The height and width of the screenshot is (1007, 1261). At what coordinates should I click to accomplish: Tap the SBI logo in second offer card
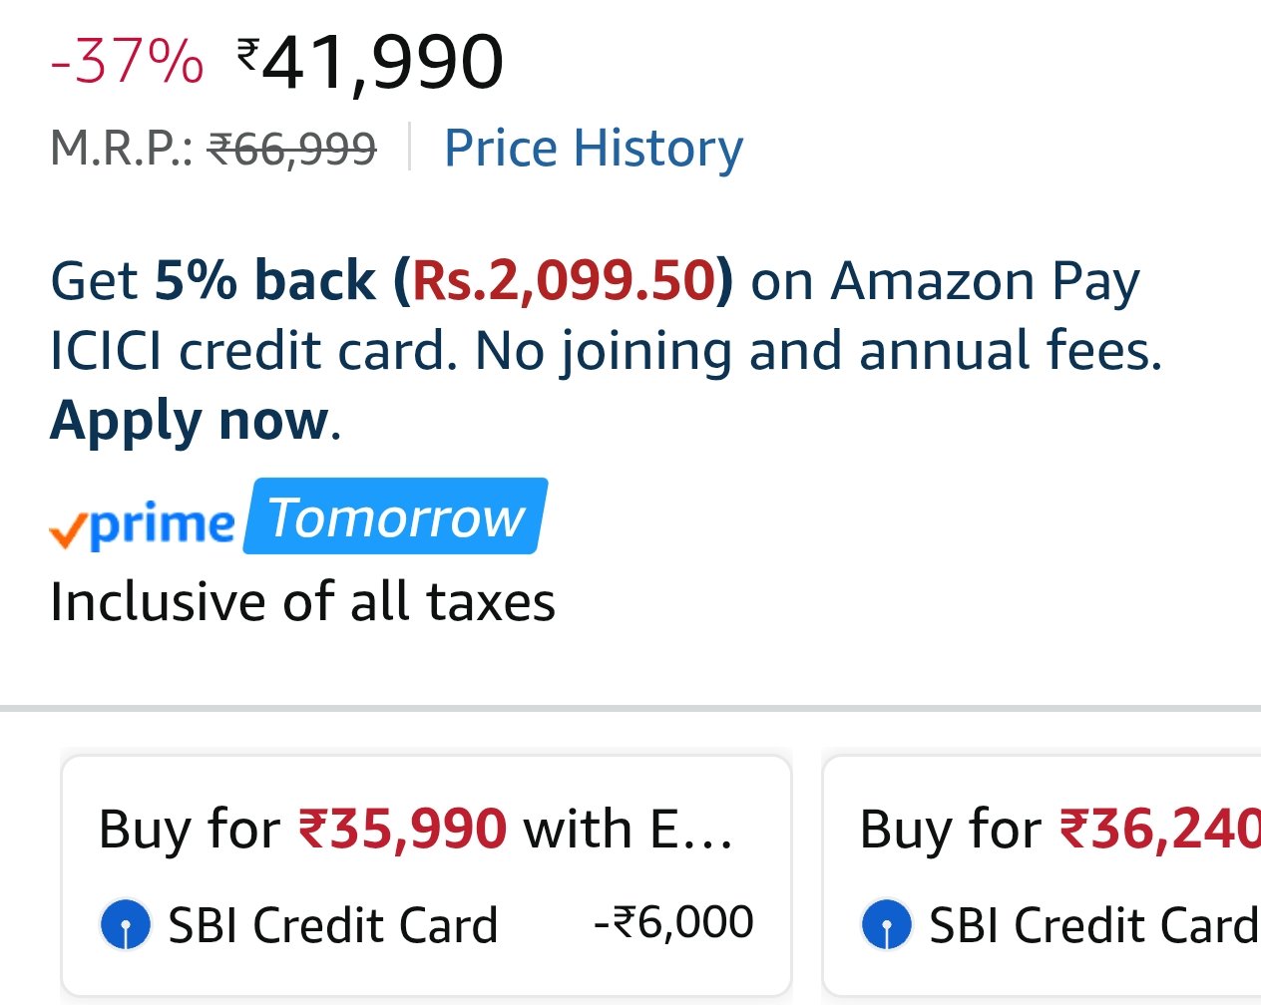click(886, 924)
